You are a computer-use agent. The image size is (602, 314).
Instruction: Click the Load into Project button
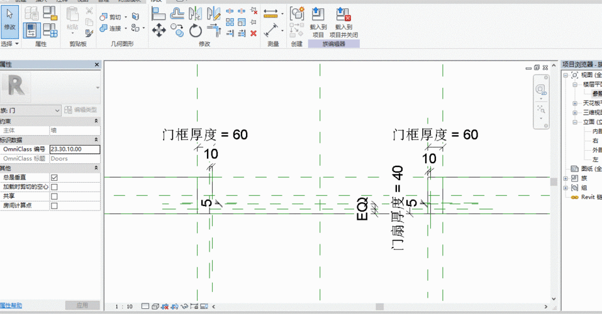click(x=318, y=22)
